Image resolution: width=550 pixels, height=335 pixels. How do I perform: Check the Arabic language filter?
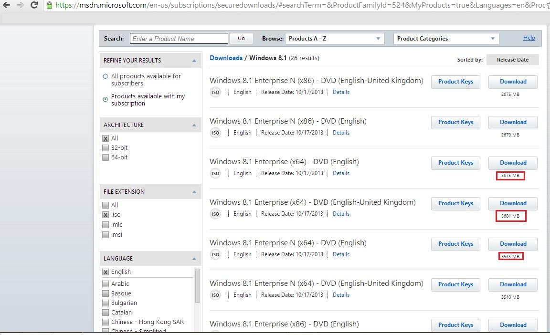[x=105, y=284]
